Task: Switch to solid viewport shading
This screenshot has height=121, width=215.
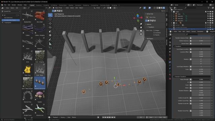Action: click(160, 8)
